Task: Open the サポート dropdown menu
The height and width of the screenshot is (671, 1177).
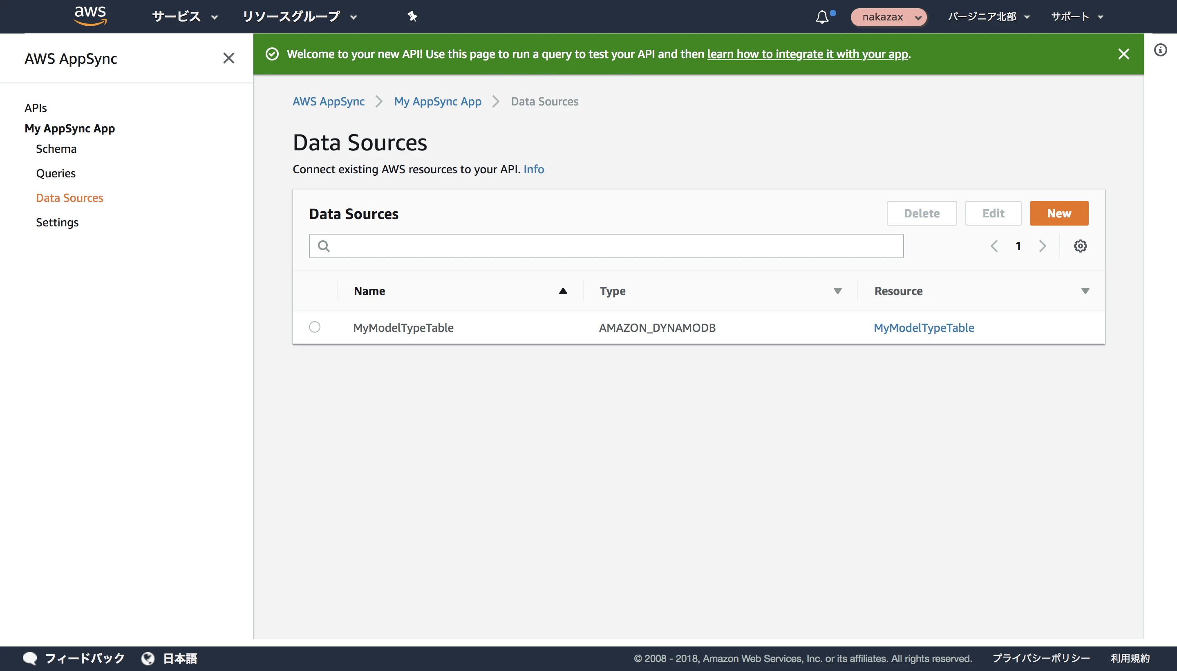Action: click(1077, 17)
